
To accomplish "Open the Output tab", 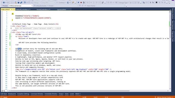I will point(61,94).
